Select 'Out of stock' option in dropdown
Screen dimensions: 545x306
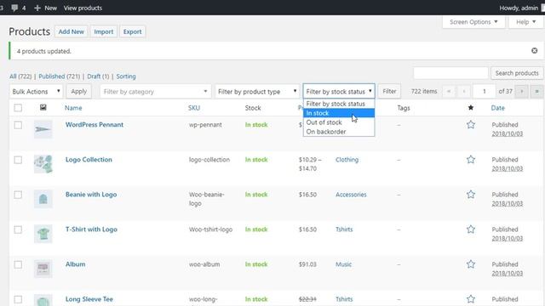point(339,122)
